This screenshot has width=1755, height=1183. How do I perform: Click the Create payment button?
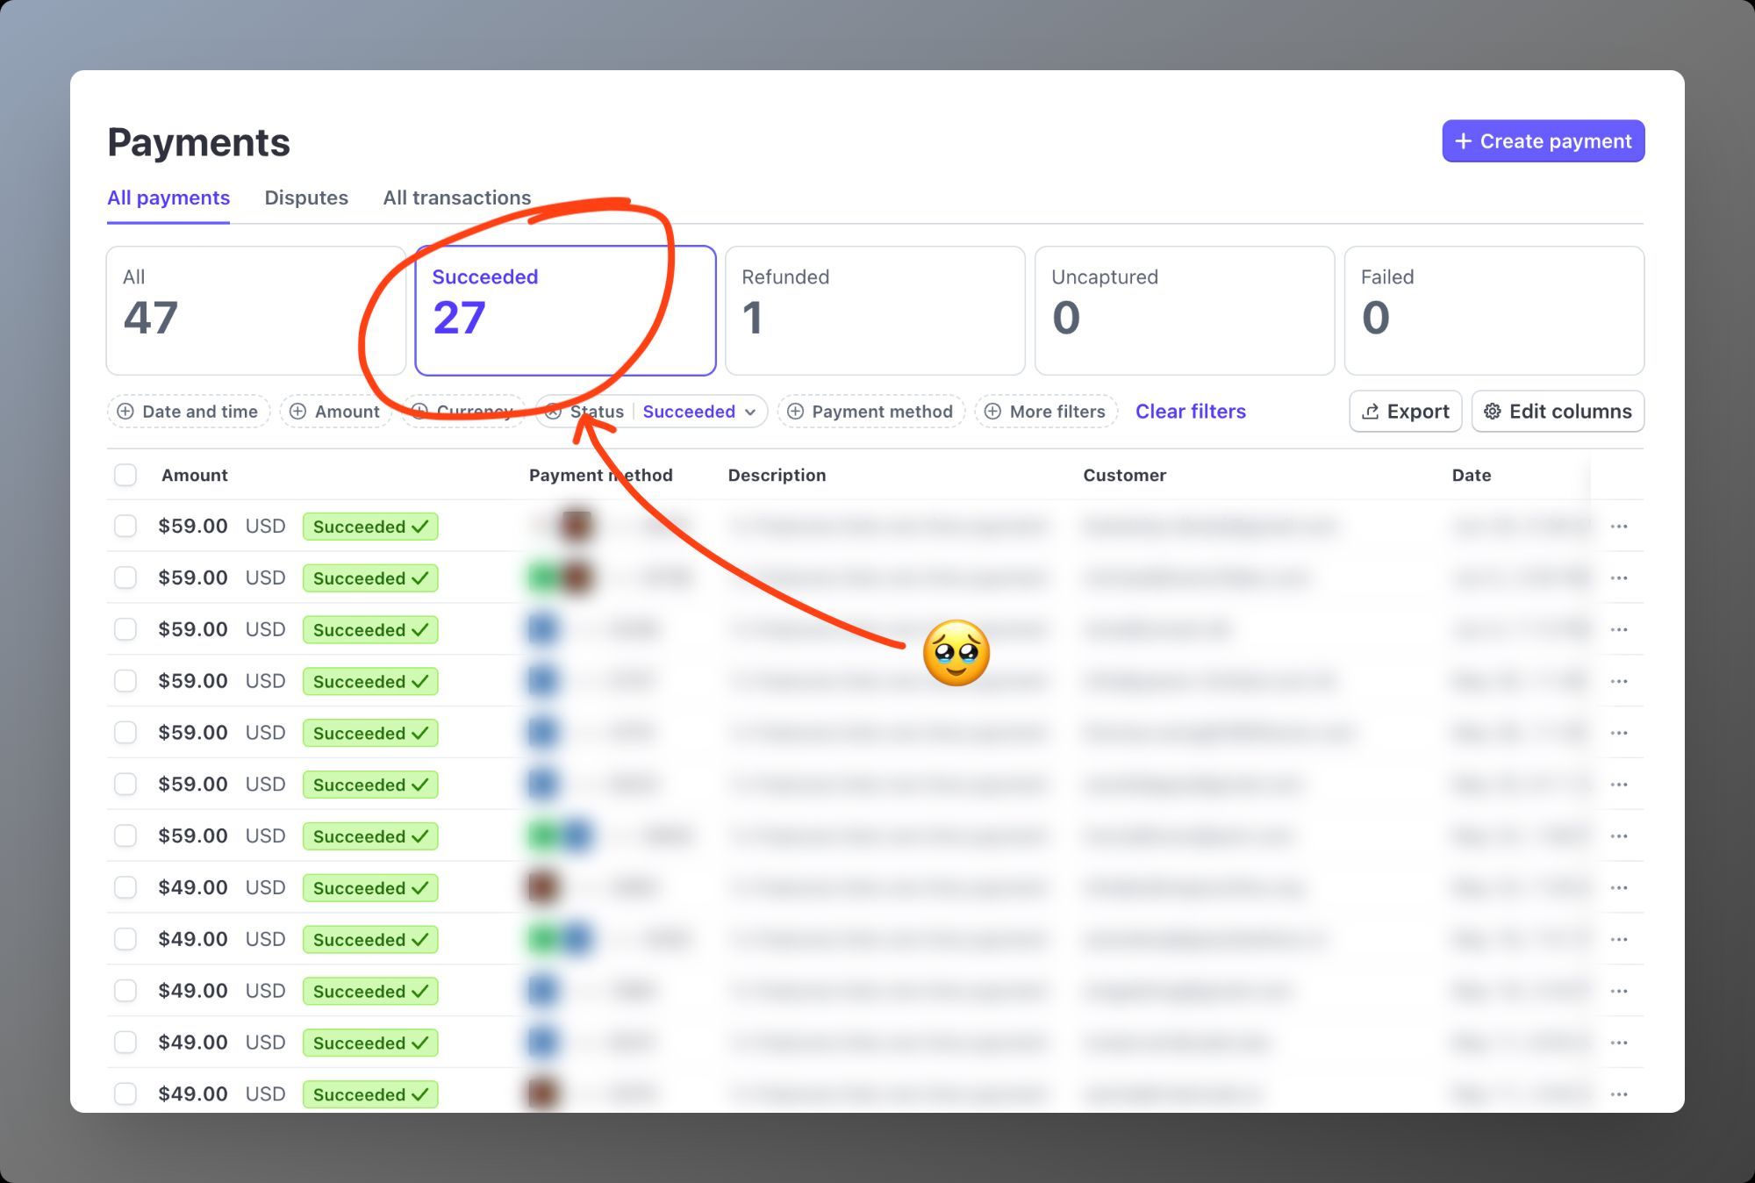[x=1543, y=141]
